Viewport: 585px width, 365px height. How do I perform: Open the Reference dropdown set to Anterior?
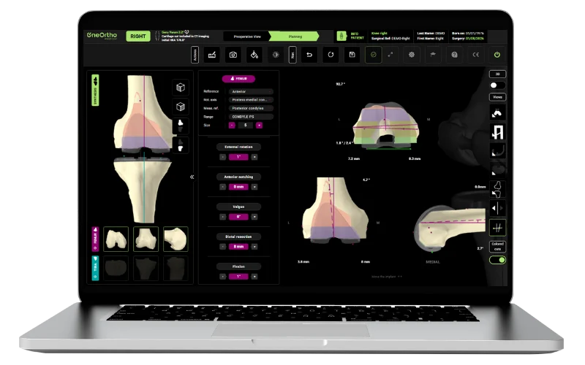251,91
